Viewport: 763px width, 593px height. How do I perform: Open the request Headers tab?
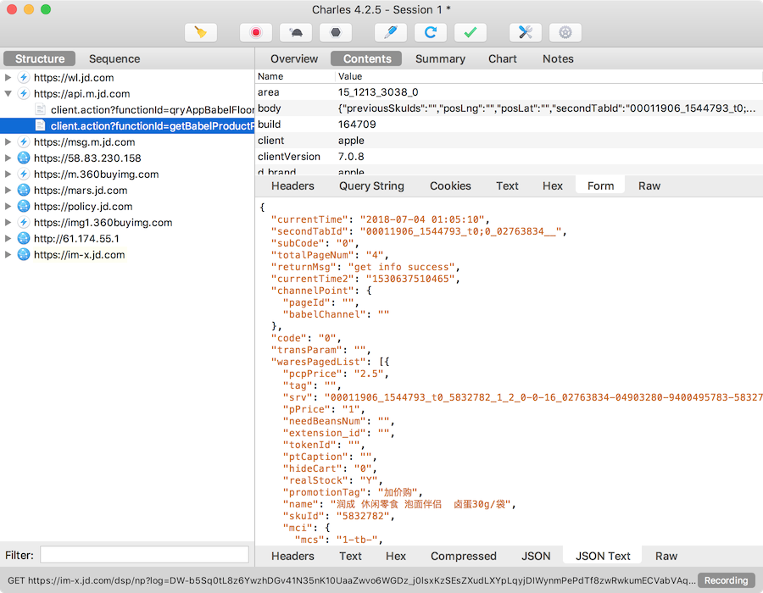(292, 186)
